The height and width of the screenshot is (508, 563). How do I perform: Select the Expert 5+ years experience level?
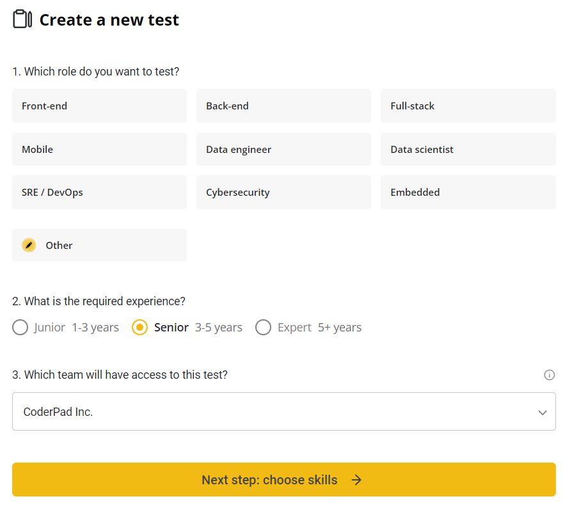[x=263, y=327]
